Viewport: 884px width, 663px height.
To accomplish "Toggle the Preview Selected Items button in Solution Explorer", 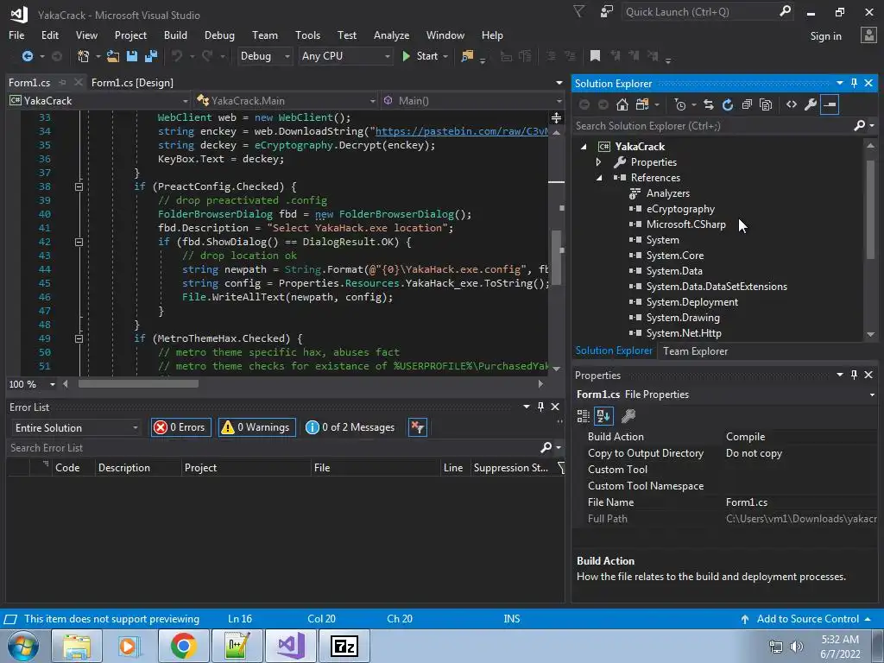I will click(830, 104).
